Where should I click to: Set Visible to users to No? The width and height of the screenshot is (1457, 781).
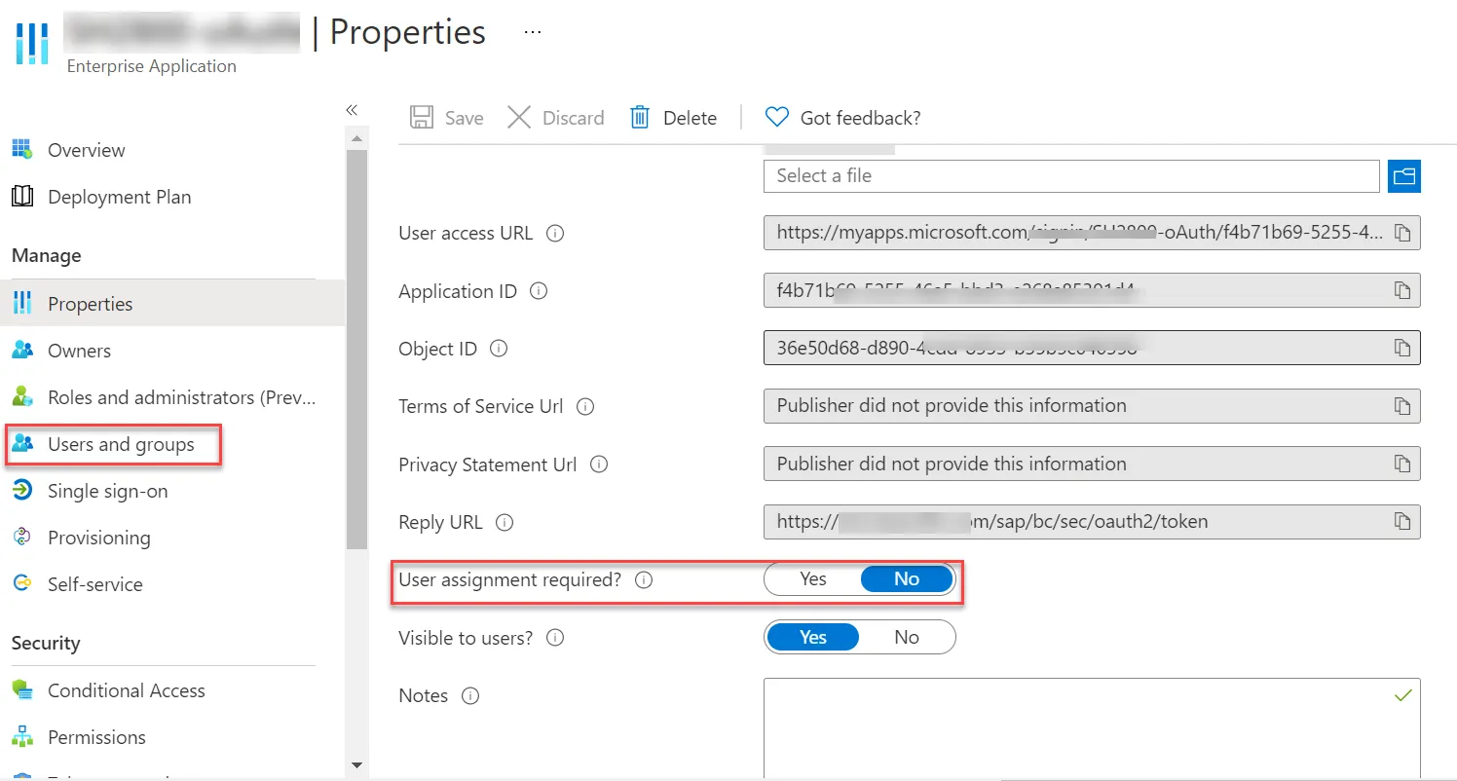pos(907,637)
